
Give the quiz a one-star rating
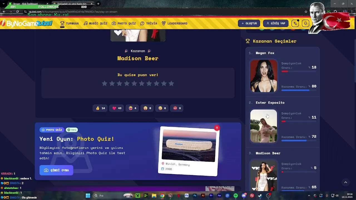[x=105, y=83]
